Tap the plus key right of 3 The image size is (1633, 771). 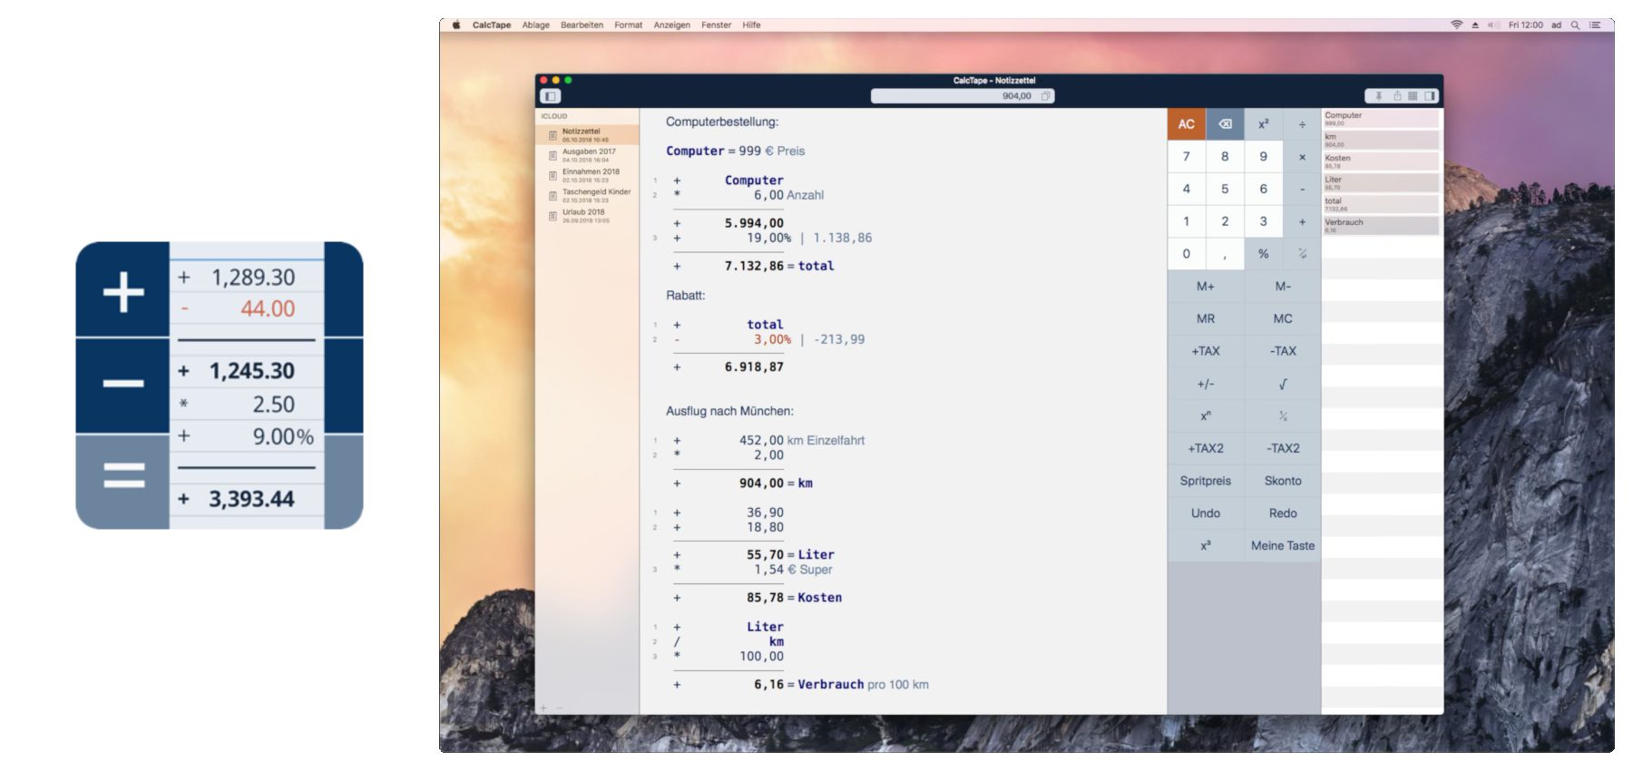click(x=1302, y=221)
